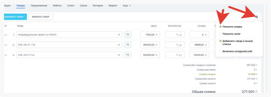Open product arrow for Индивидуальный проект от КРАУС
The width and height of the screenshot is (271, 97).
[x=119, y=35]
